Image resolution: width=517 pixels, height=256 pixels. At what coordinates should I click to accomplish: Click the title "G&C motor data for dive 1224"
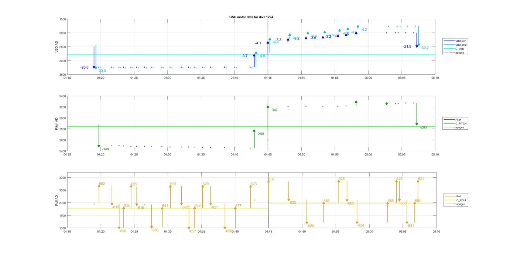point(251,17)
